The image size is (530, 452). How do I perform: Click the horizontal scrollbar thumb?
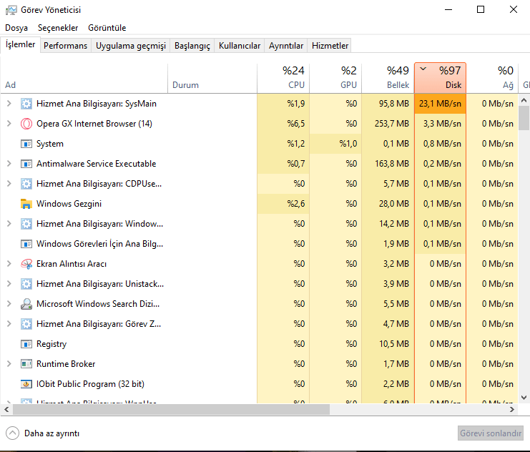171,409
